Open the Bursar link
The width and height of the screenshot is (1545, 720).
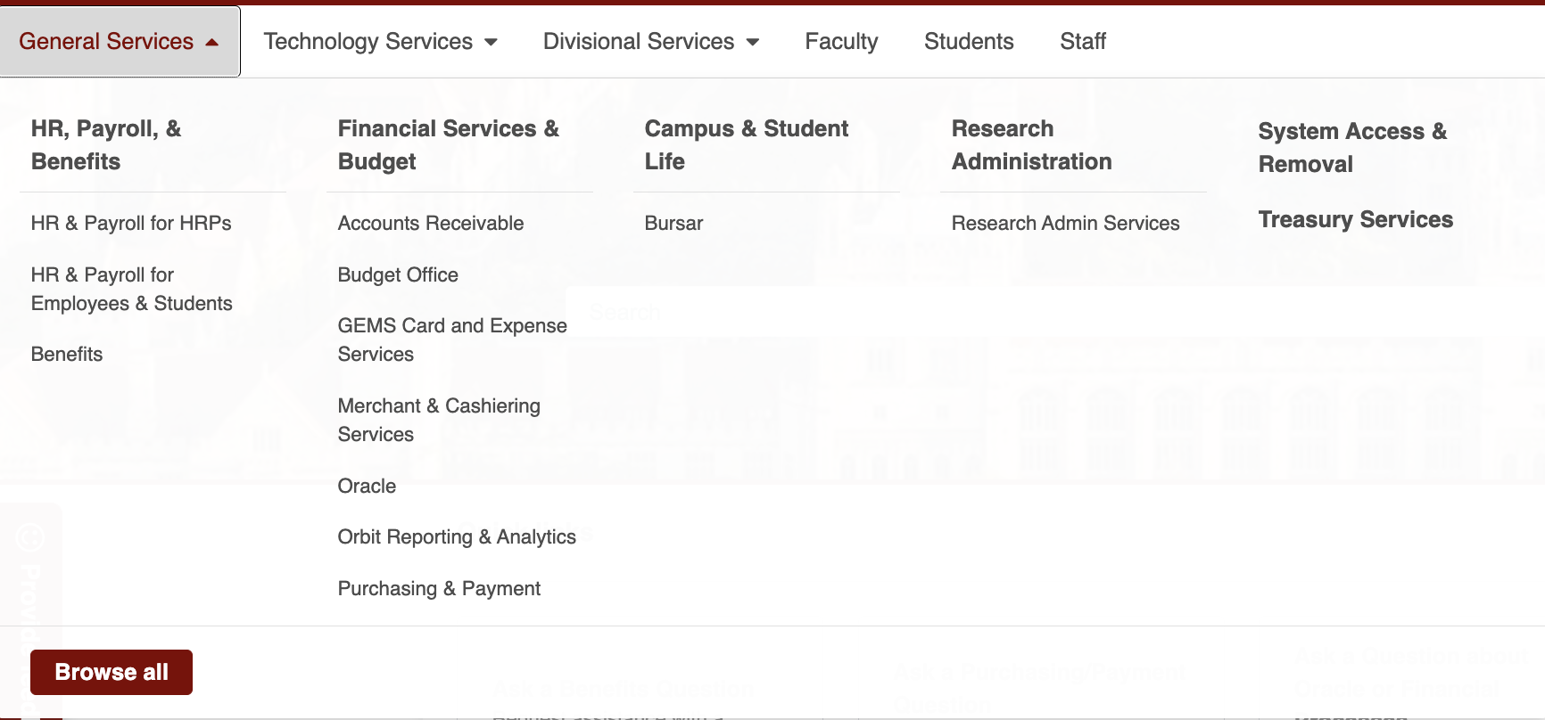[673, 224]
